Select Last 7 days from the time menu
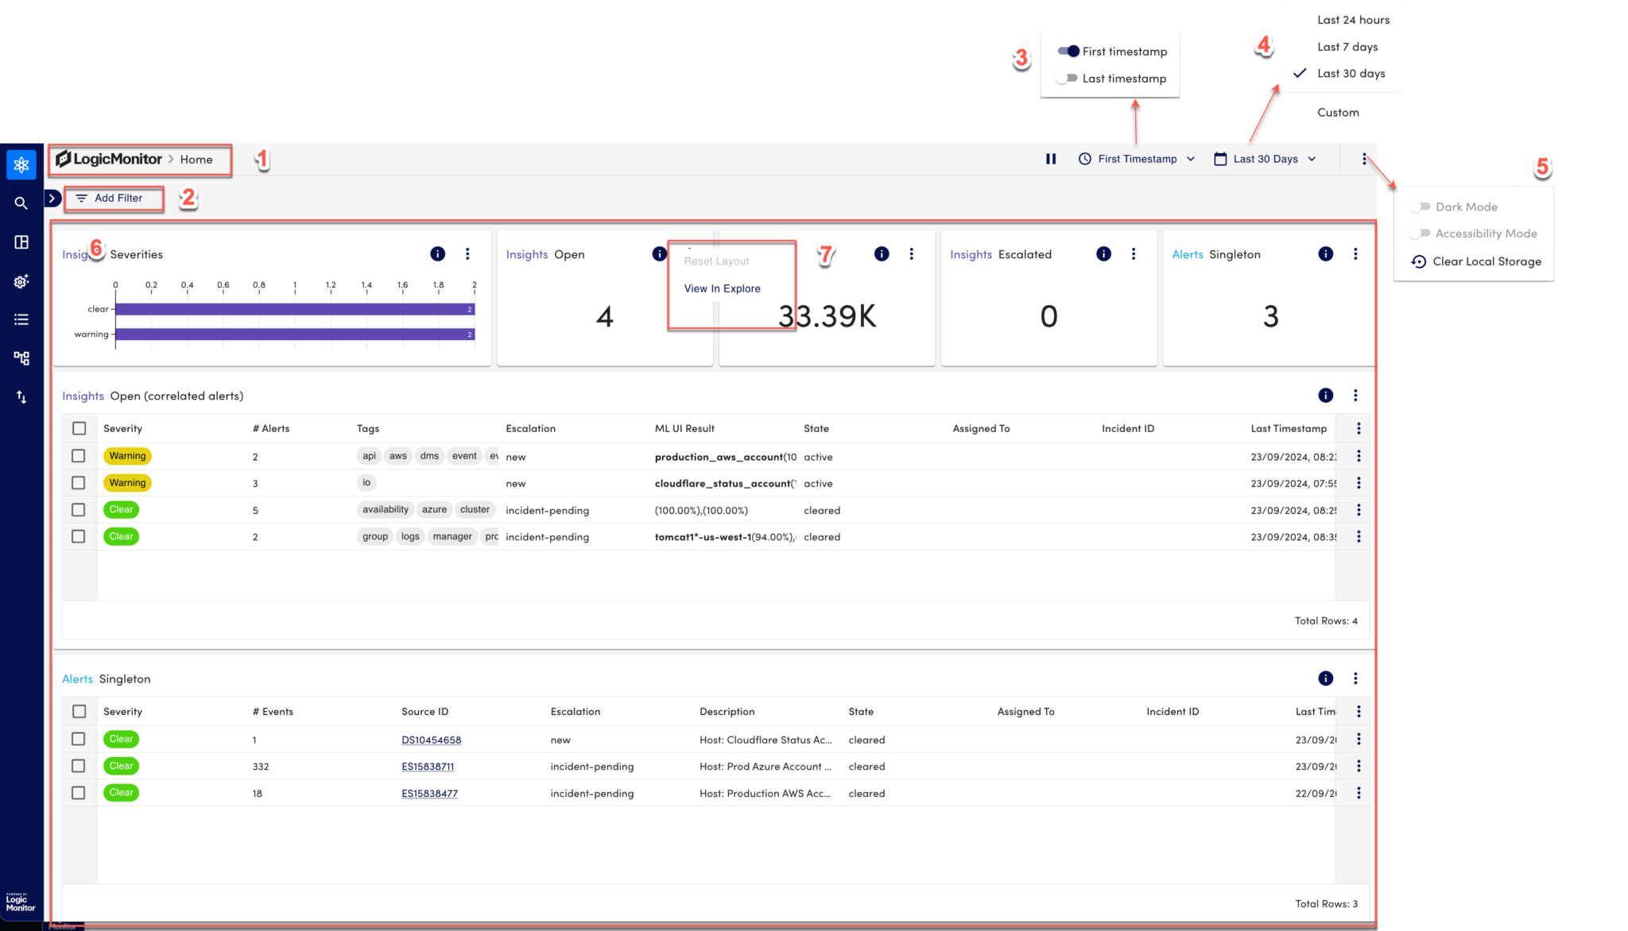Screen dimensions: 1628x931 tap(1347, 46)
